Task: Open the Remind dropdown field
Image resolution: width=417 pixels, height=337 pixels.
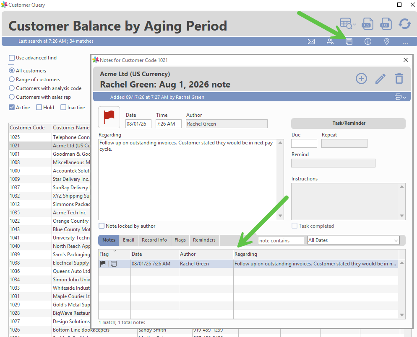Action: click(333, 163)
